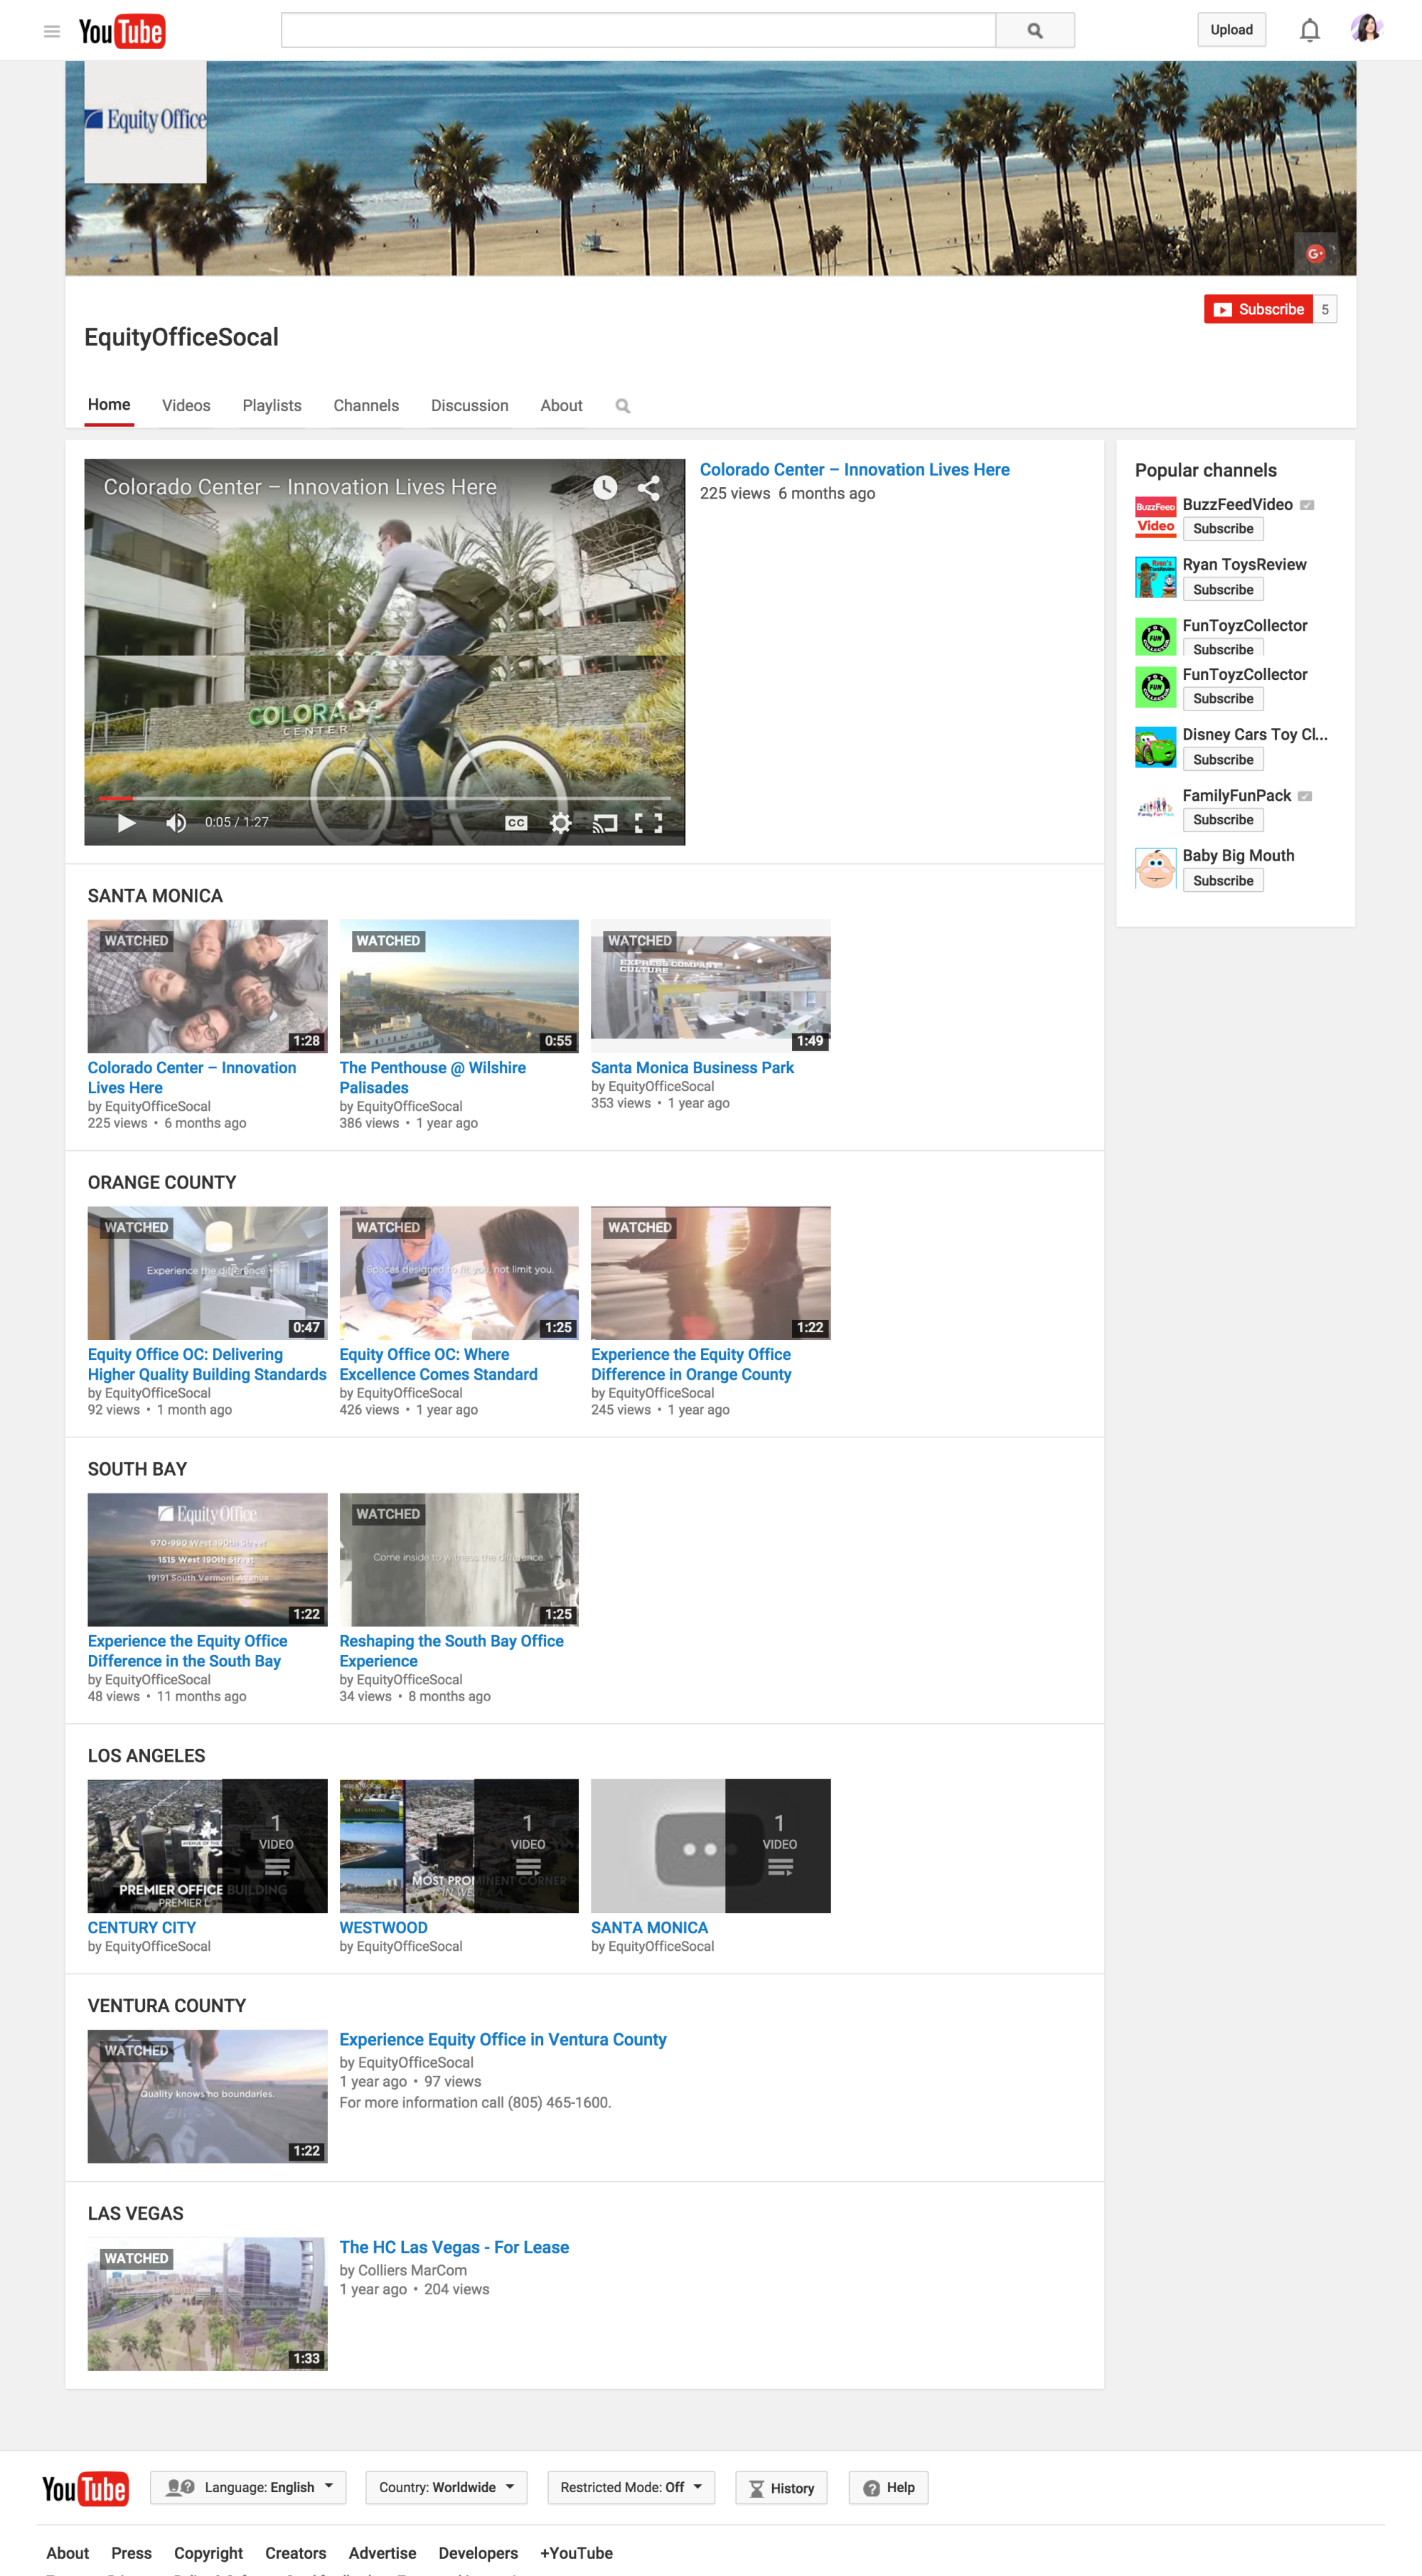Screen dimensions: 1422x2576
Task: Open the SANTA MONICA section heading
Action: [155, 896]
